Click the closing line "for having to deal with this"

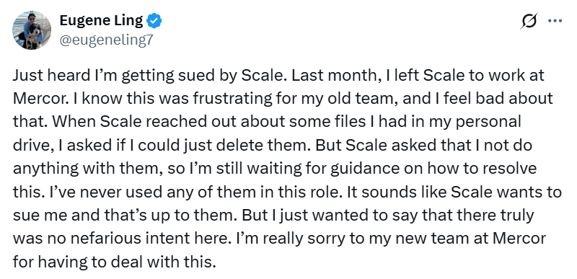coord(113,262)
